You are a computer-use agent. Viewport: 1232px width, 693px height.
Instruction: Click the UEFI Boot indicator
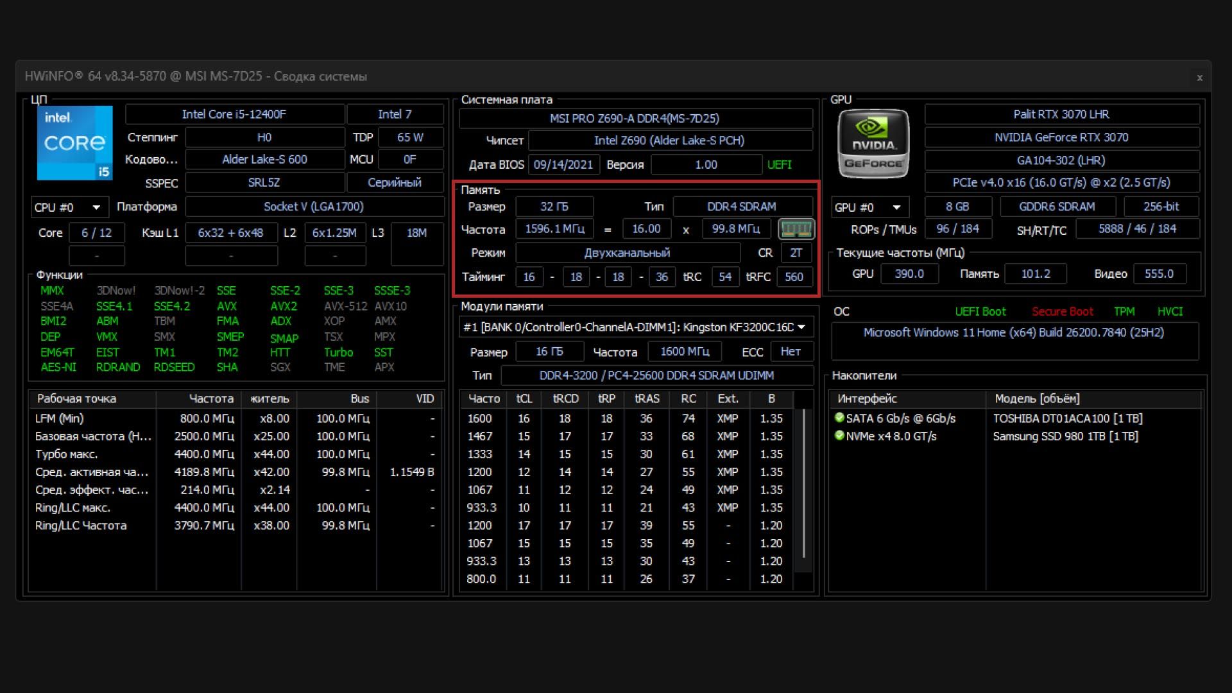(980, 311)
